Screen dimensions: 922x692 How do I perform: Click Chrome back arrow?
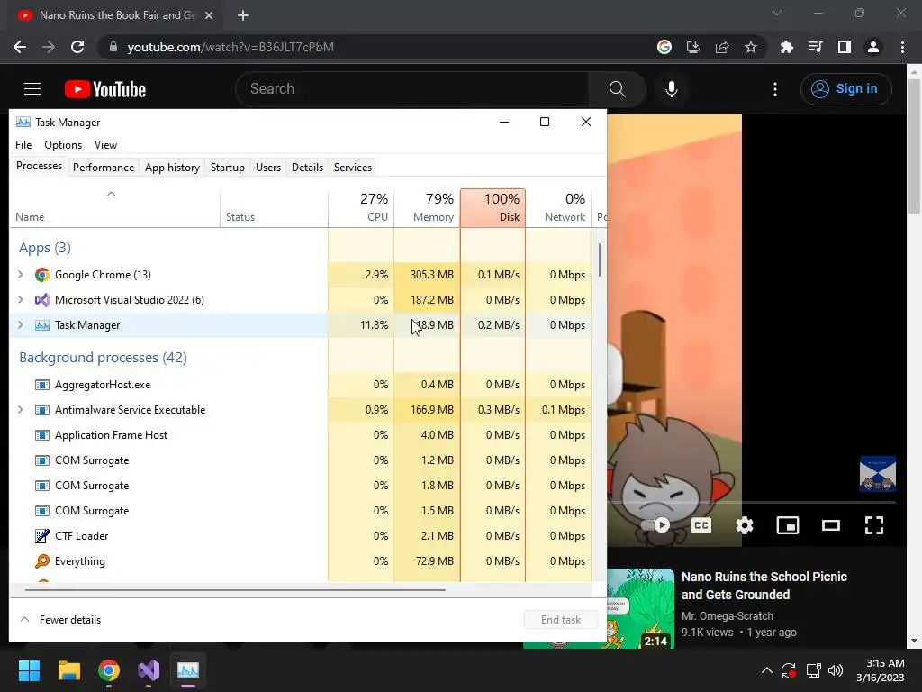[20, 47]
